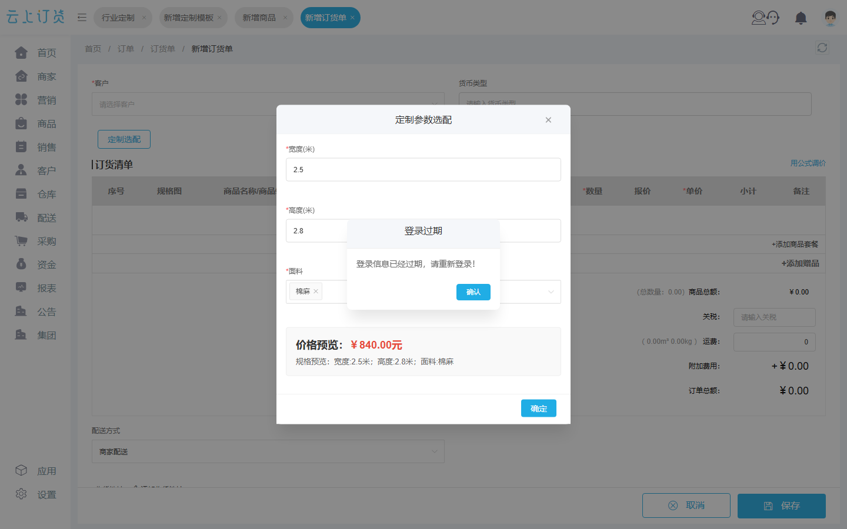
Task: Click the +添加赠品 link
Action: coord(800,263)
